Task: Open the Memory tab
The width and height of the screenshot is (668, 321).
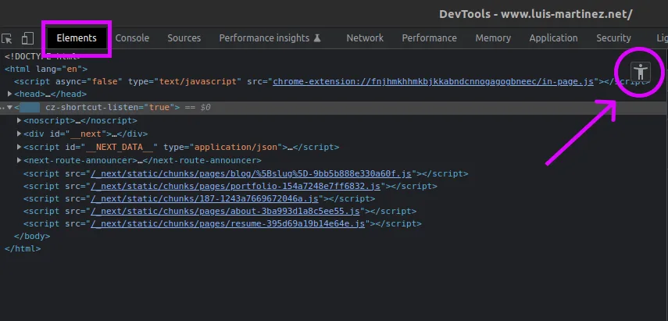Action: pyautogui.click(x=493, y=38)
